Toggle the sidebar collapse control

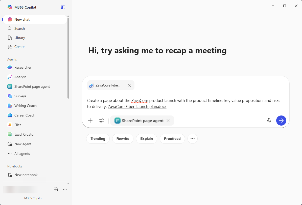(x=63, y=7)
